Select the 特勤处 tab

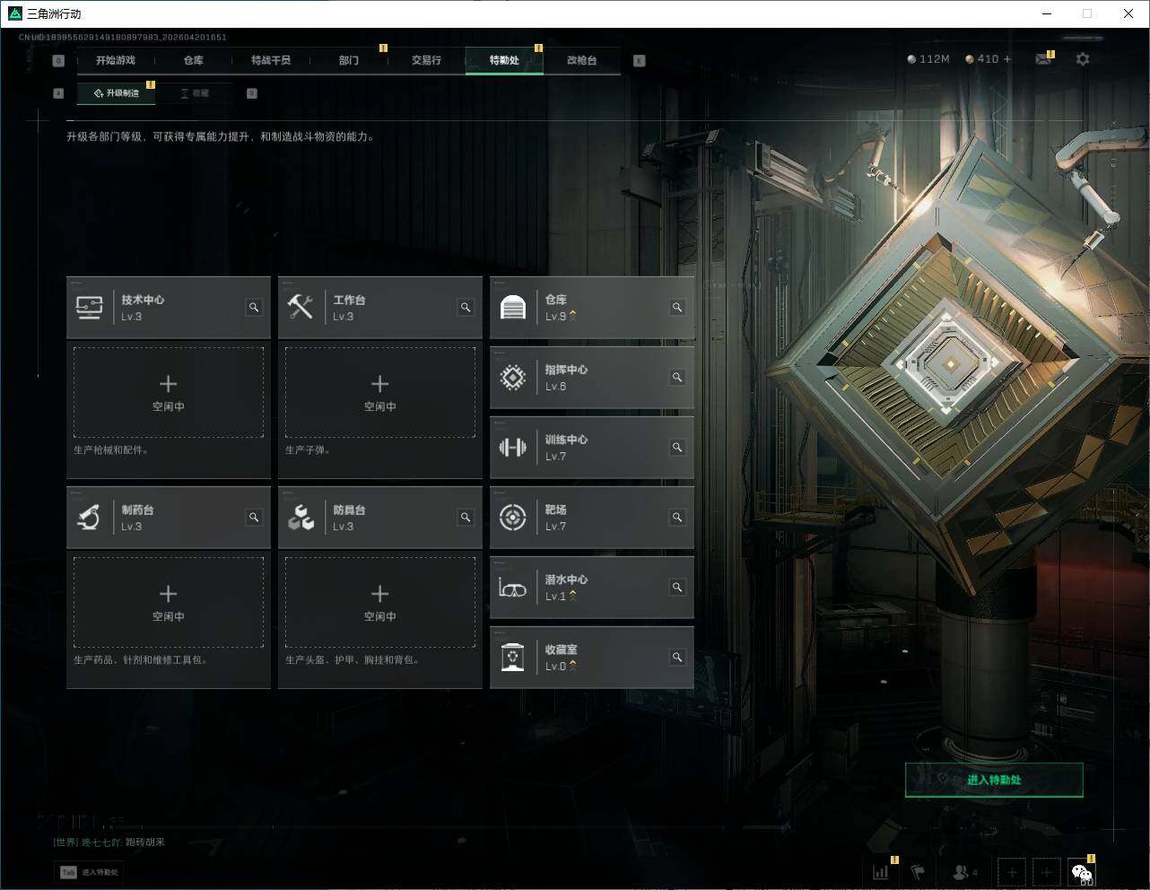click(x=504, y=60)
